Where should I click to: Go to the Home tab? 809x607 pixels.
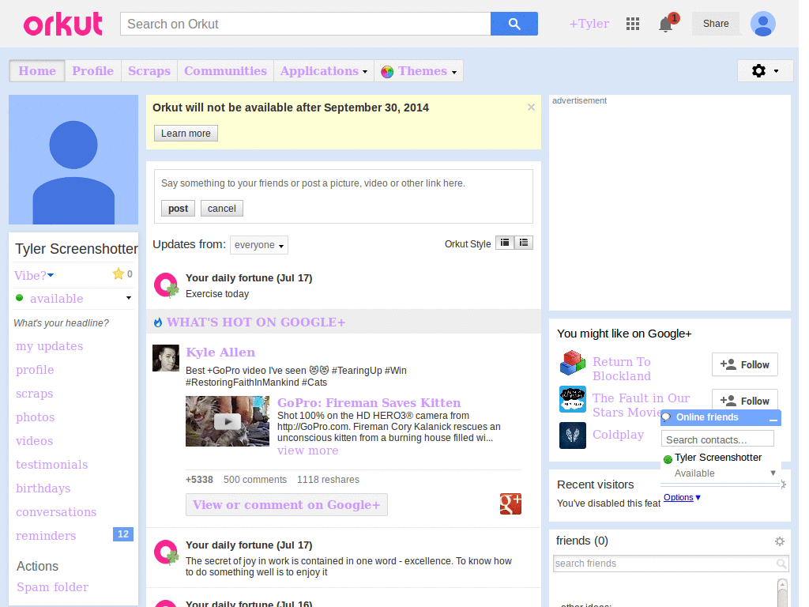[x=37, y=70]
